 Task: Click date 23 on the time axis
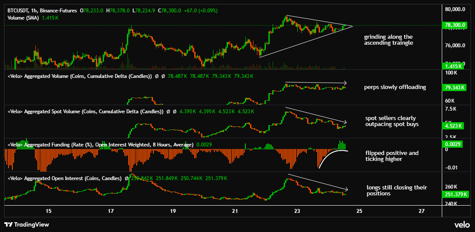pyautogui.click(x=297, y=211)
